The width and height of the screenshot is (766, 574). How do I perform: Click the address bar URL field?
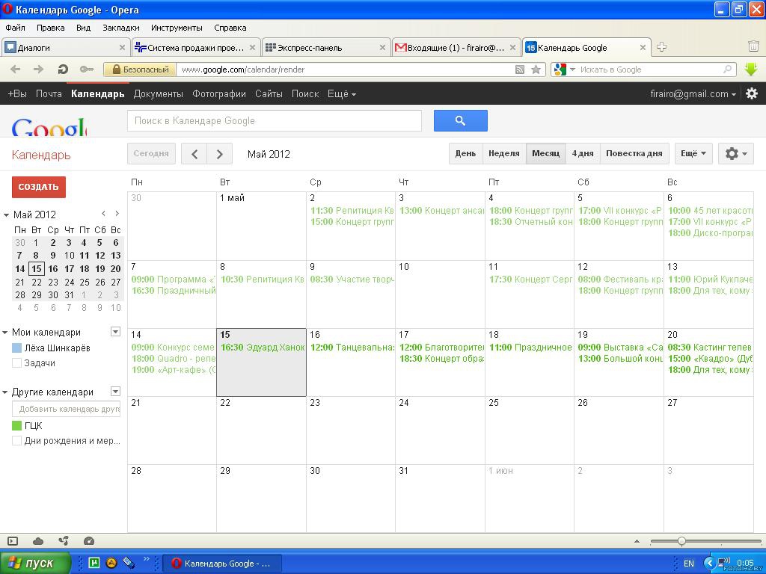pos(346,70)
